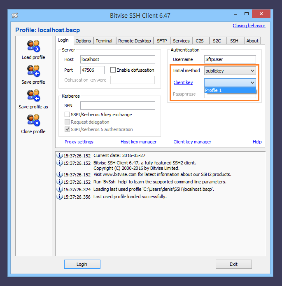Click the Help link
The image size is (282, 286).
tap(257, 142)
